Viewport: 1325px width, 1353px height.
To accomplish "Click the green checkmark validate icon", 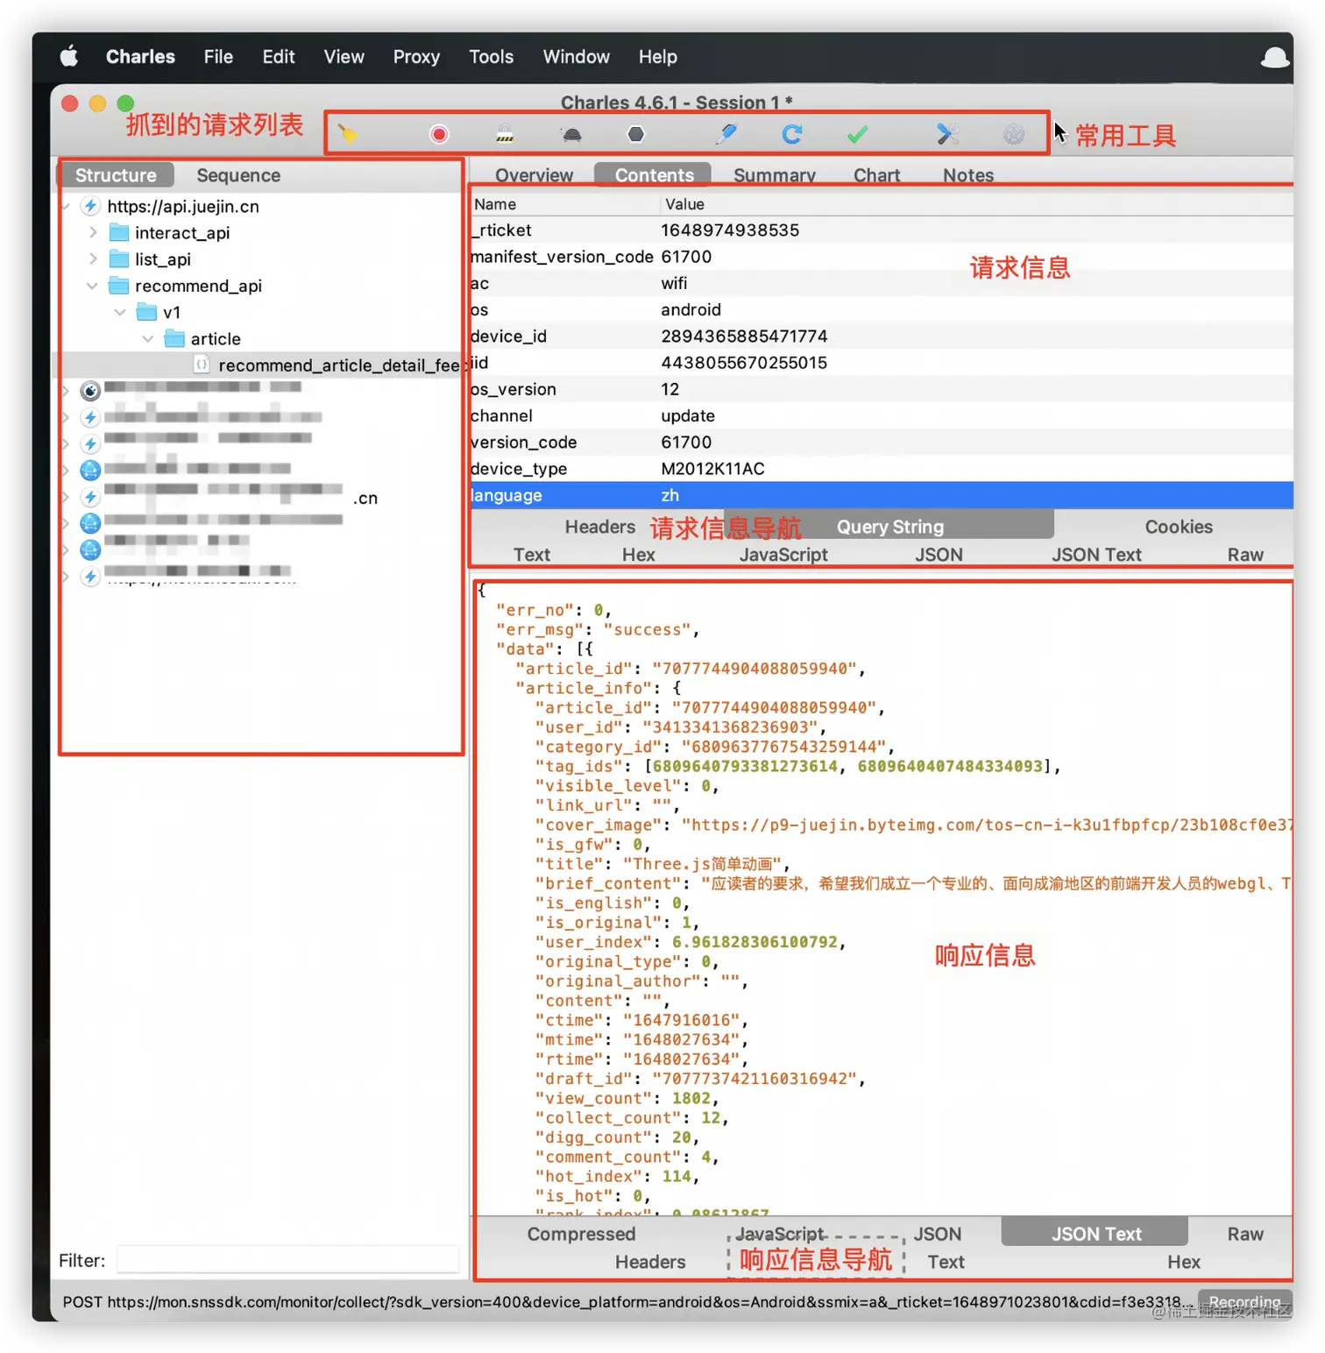I will click(x=858, y=134).
